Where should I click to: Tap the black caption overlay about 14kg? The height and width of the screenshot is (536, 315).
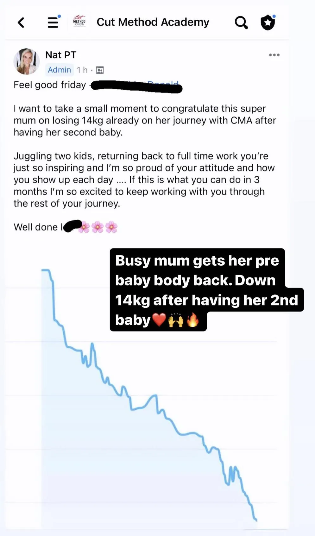click(206, 290)
